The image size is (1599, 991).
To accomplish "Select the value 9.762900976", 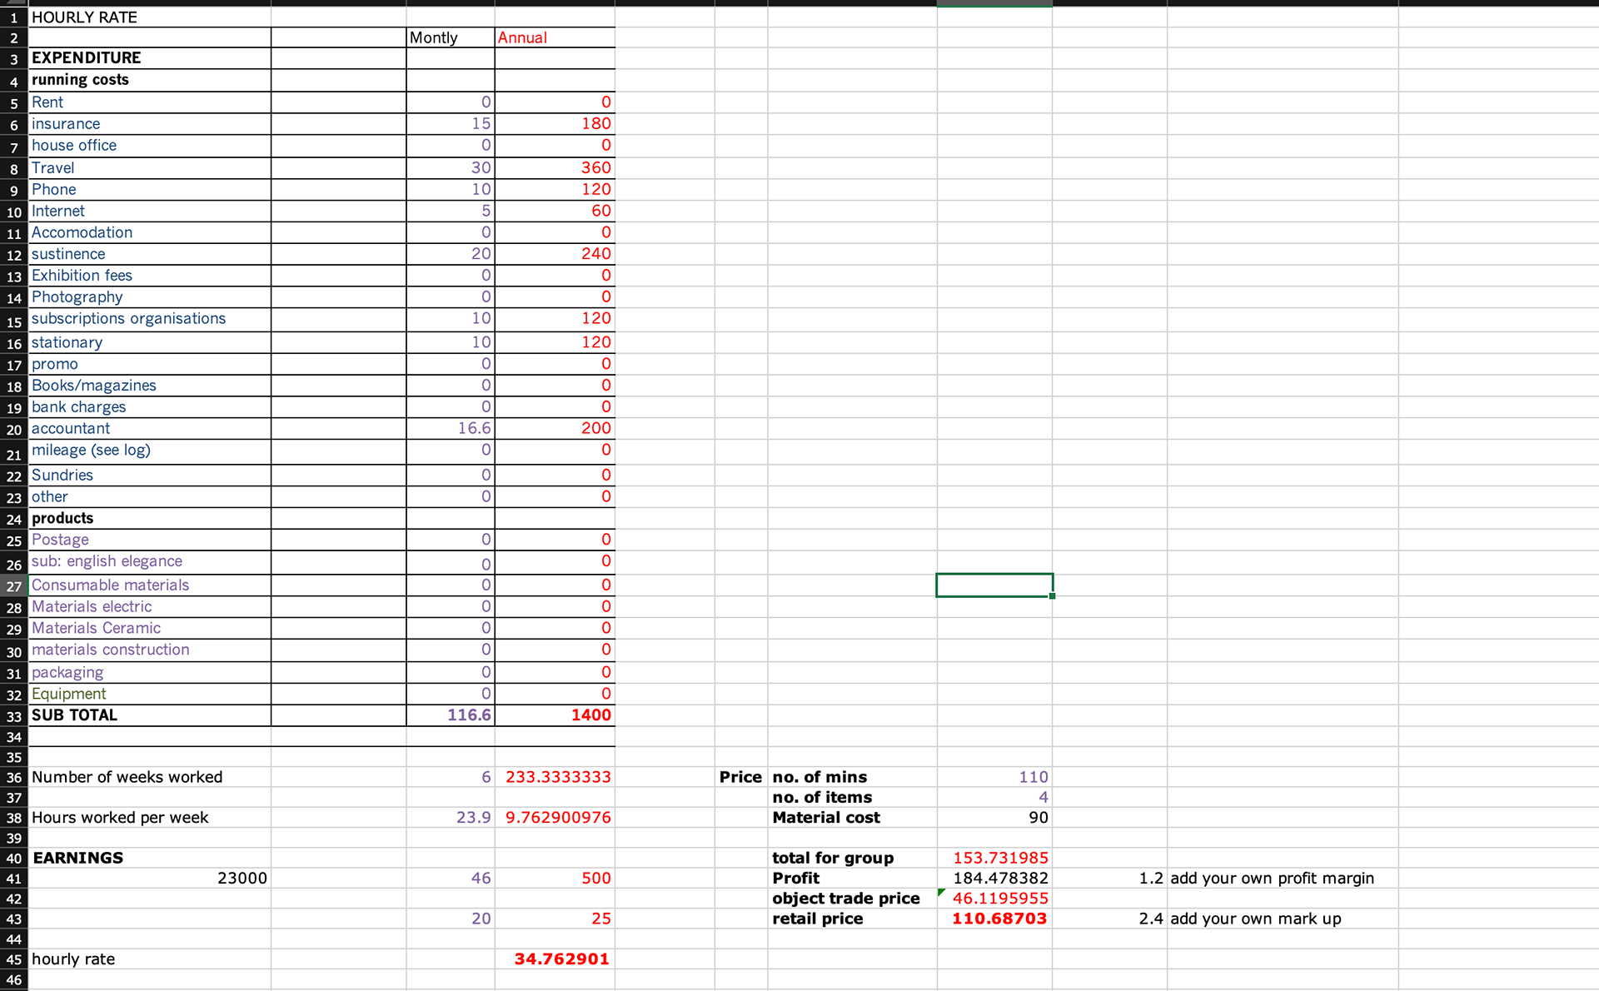I will 555,818.
